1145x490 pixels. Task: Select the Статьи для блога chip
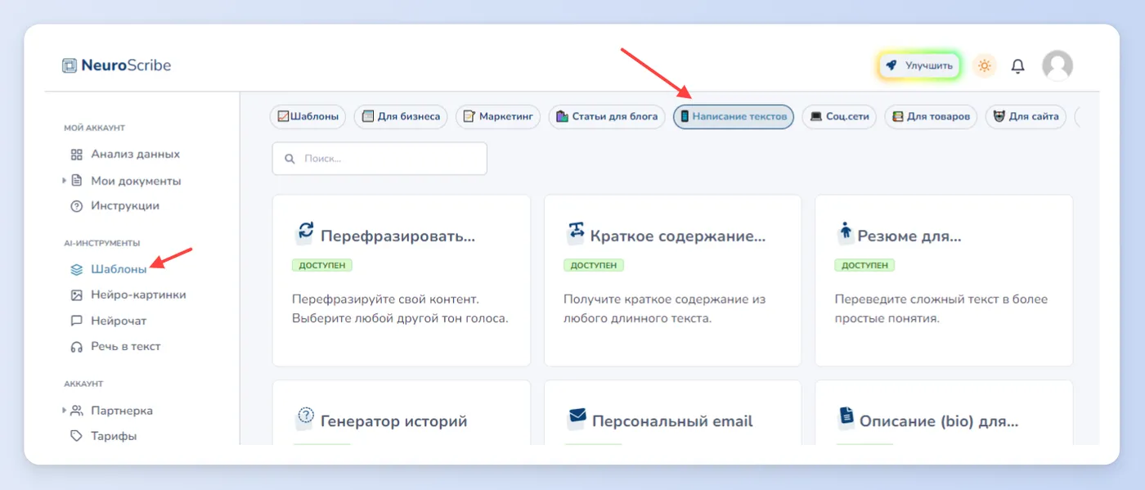pyautogui.click(x=607, y=117)
